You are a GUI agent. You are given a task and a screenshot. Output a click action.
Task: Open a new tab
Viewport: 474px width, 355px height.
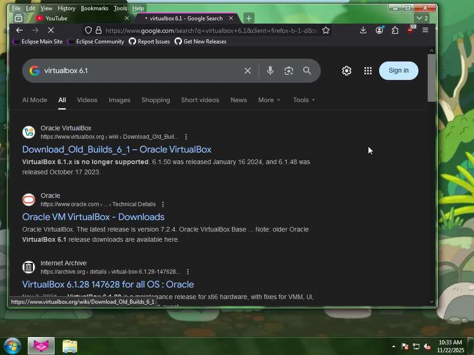(249, 18)
